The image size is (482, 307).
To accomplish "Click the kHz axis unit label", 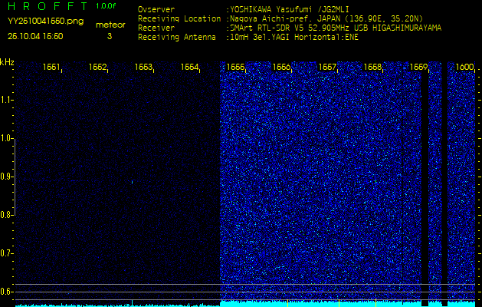I will coord(7,62).
